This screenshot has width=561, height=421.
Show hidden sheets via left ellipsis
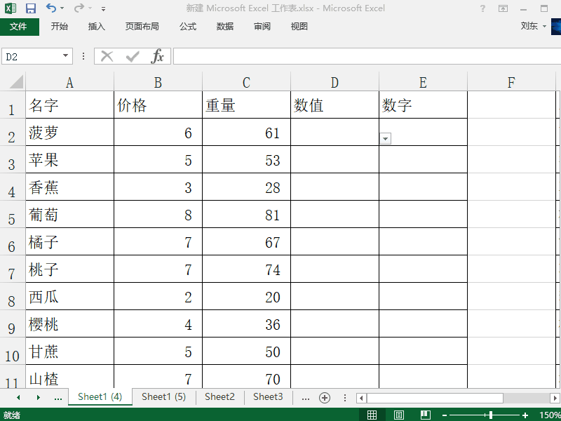[58, 397]
